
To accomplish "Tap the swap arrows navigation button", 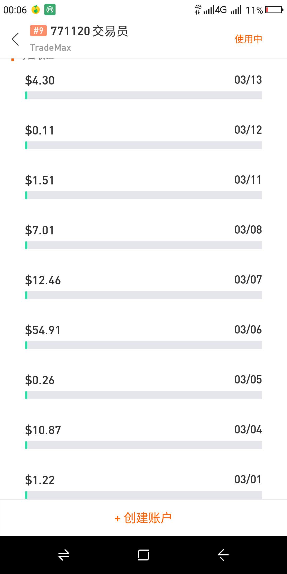I will 64,555.
